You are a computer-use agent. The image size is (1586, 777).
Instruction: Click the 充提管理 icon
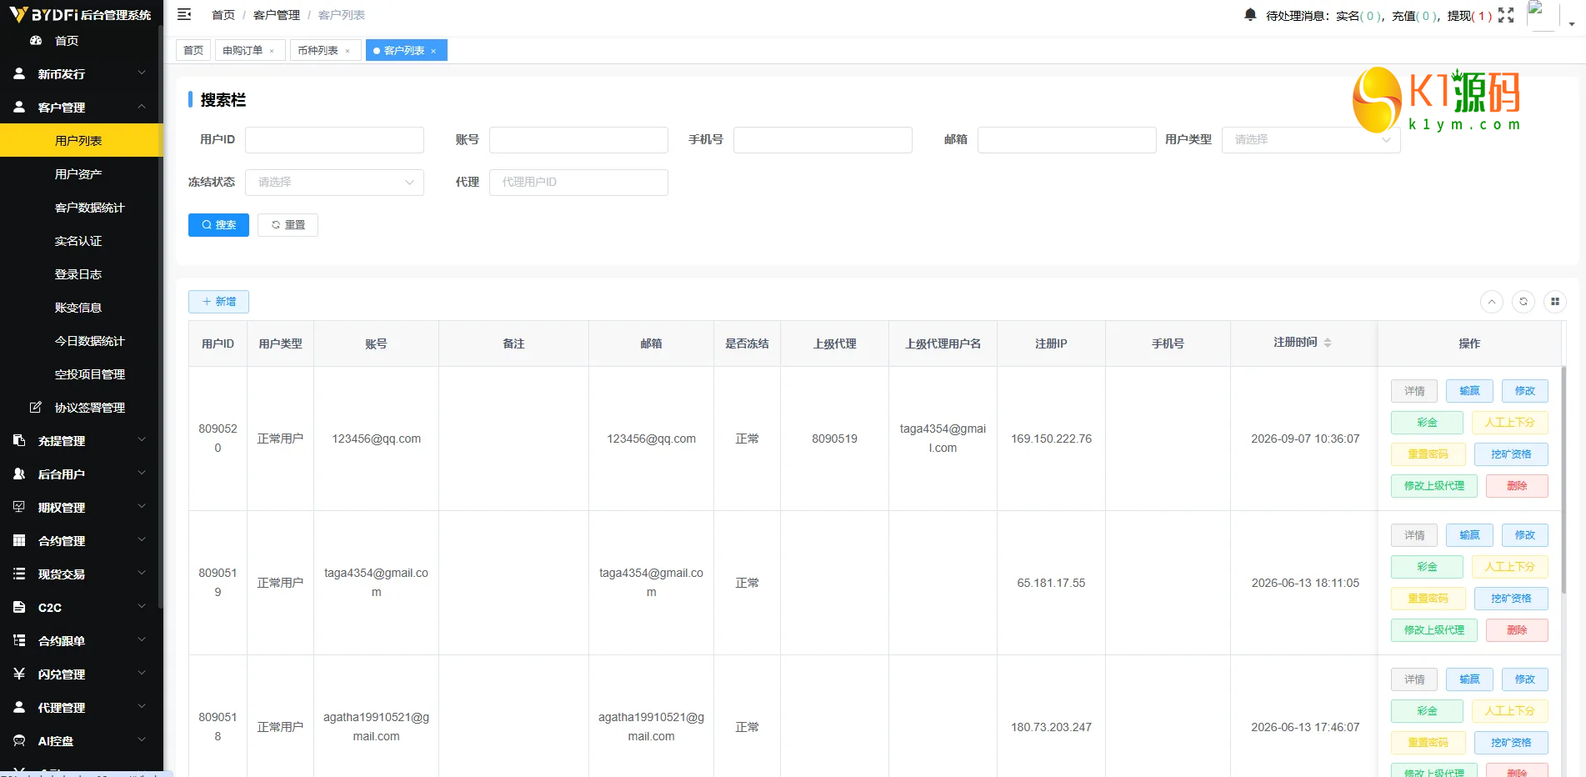coord(19,440)
